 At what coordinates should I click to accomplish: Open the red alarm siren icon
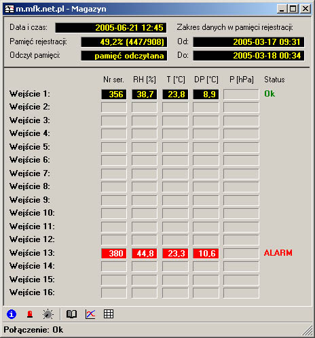[x=30, y=314]
